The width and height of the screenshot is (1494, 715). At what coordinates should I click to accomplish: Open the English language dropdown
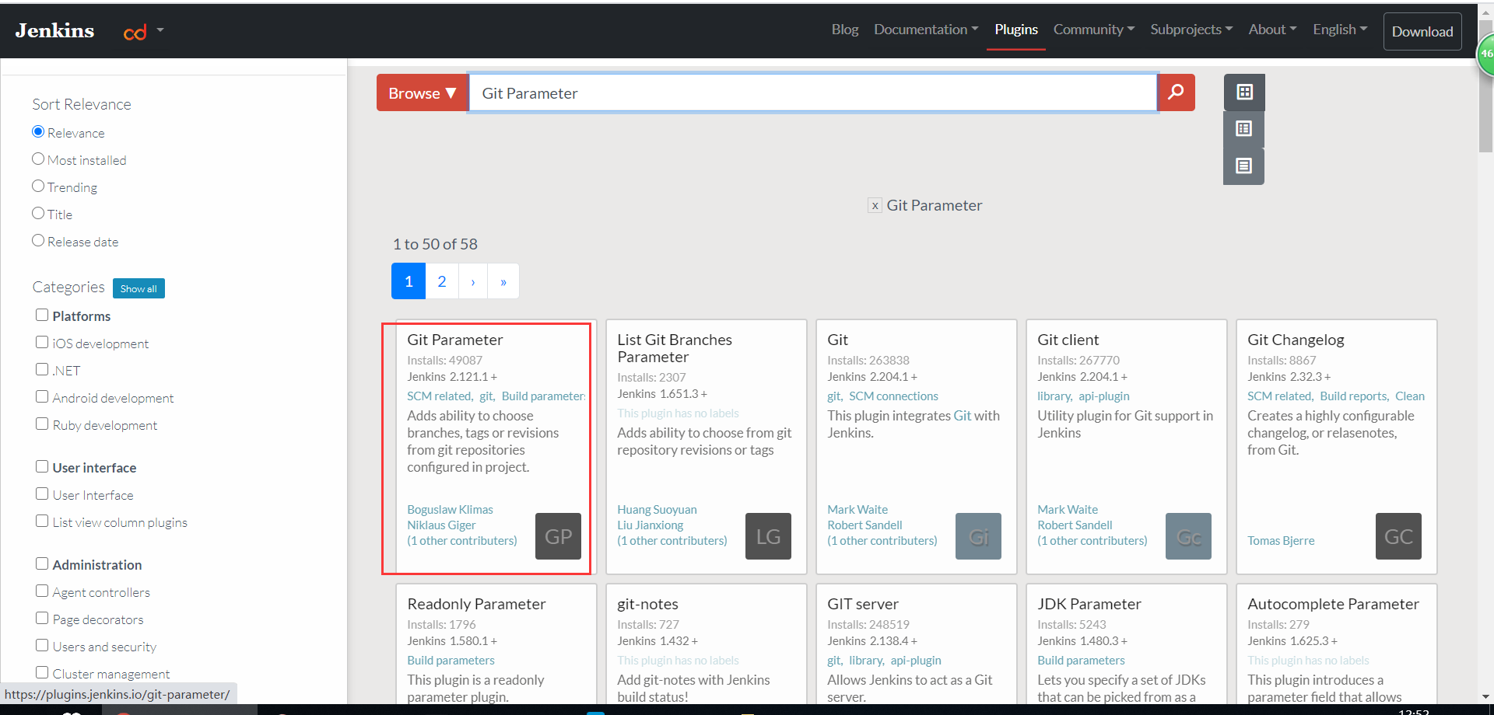pyautogui.click(x=1340, y=30)
